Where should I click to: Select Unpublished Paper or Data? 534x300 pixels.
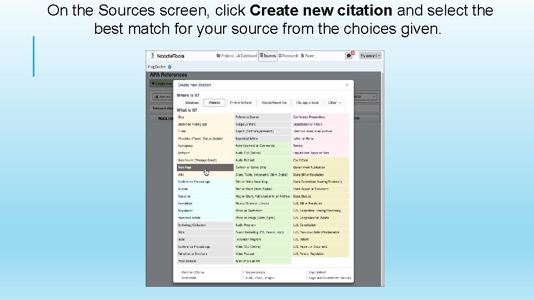click(x=320, y=153)
